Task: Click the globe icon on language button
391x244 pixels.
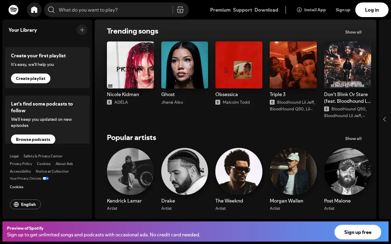Action: [x=16, y=204]
